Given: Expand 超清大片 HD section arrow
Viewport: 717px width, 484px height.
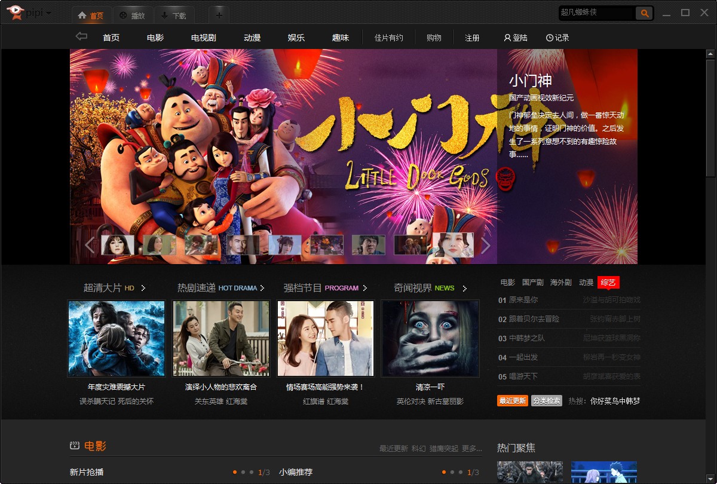Looking at the screenshot, I should click(143, 288).
